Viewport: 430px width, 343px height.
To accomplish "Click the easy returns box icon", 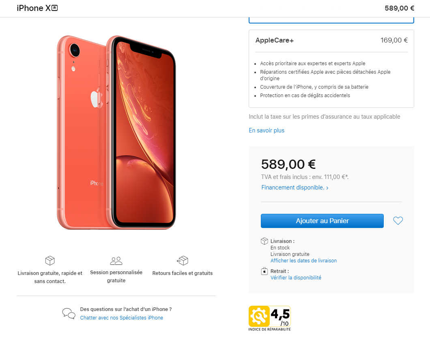I will coord(183,260).
